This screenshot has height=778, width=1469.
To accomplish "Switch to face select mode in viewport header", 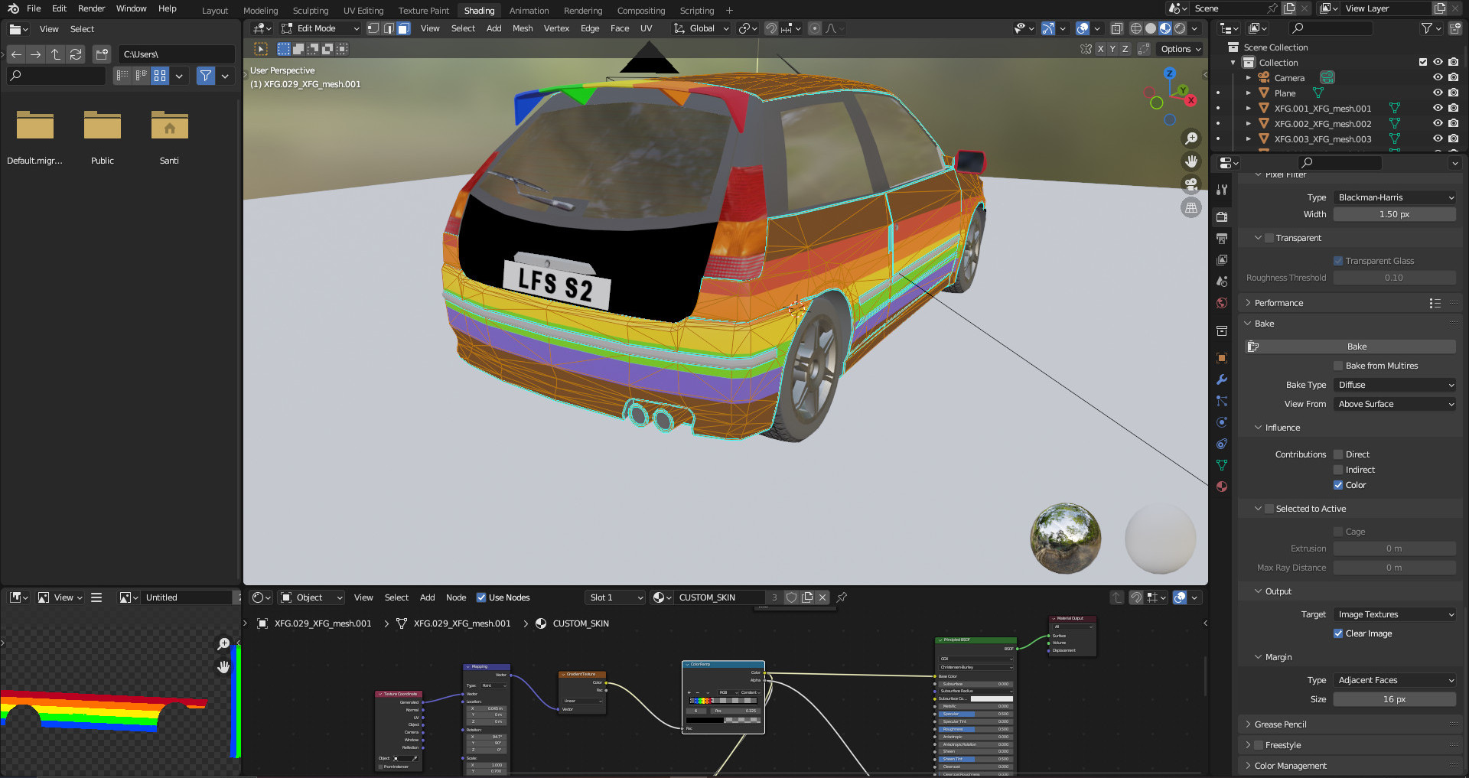I will pos(404,28).
